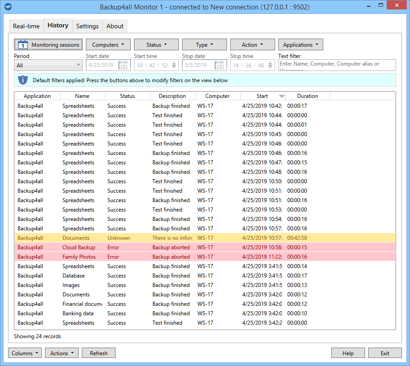Screen dimensions: 410x366
Task: Select row starting 4/25/2019 10:50
Action: (205, 181)
